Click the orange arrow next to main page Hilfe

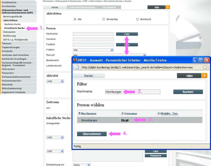click(x=167, y=7)
